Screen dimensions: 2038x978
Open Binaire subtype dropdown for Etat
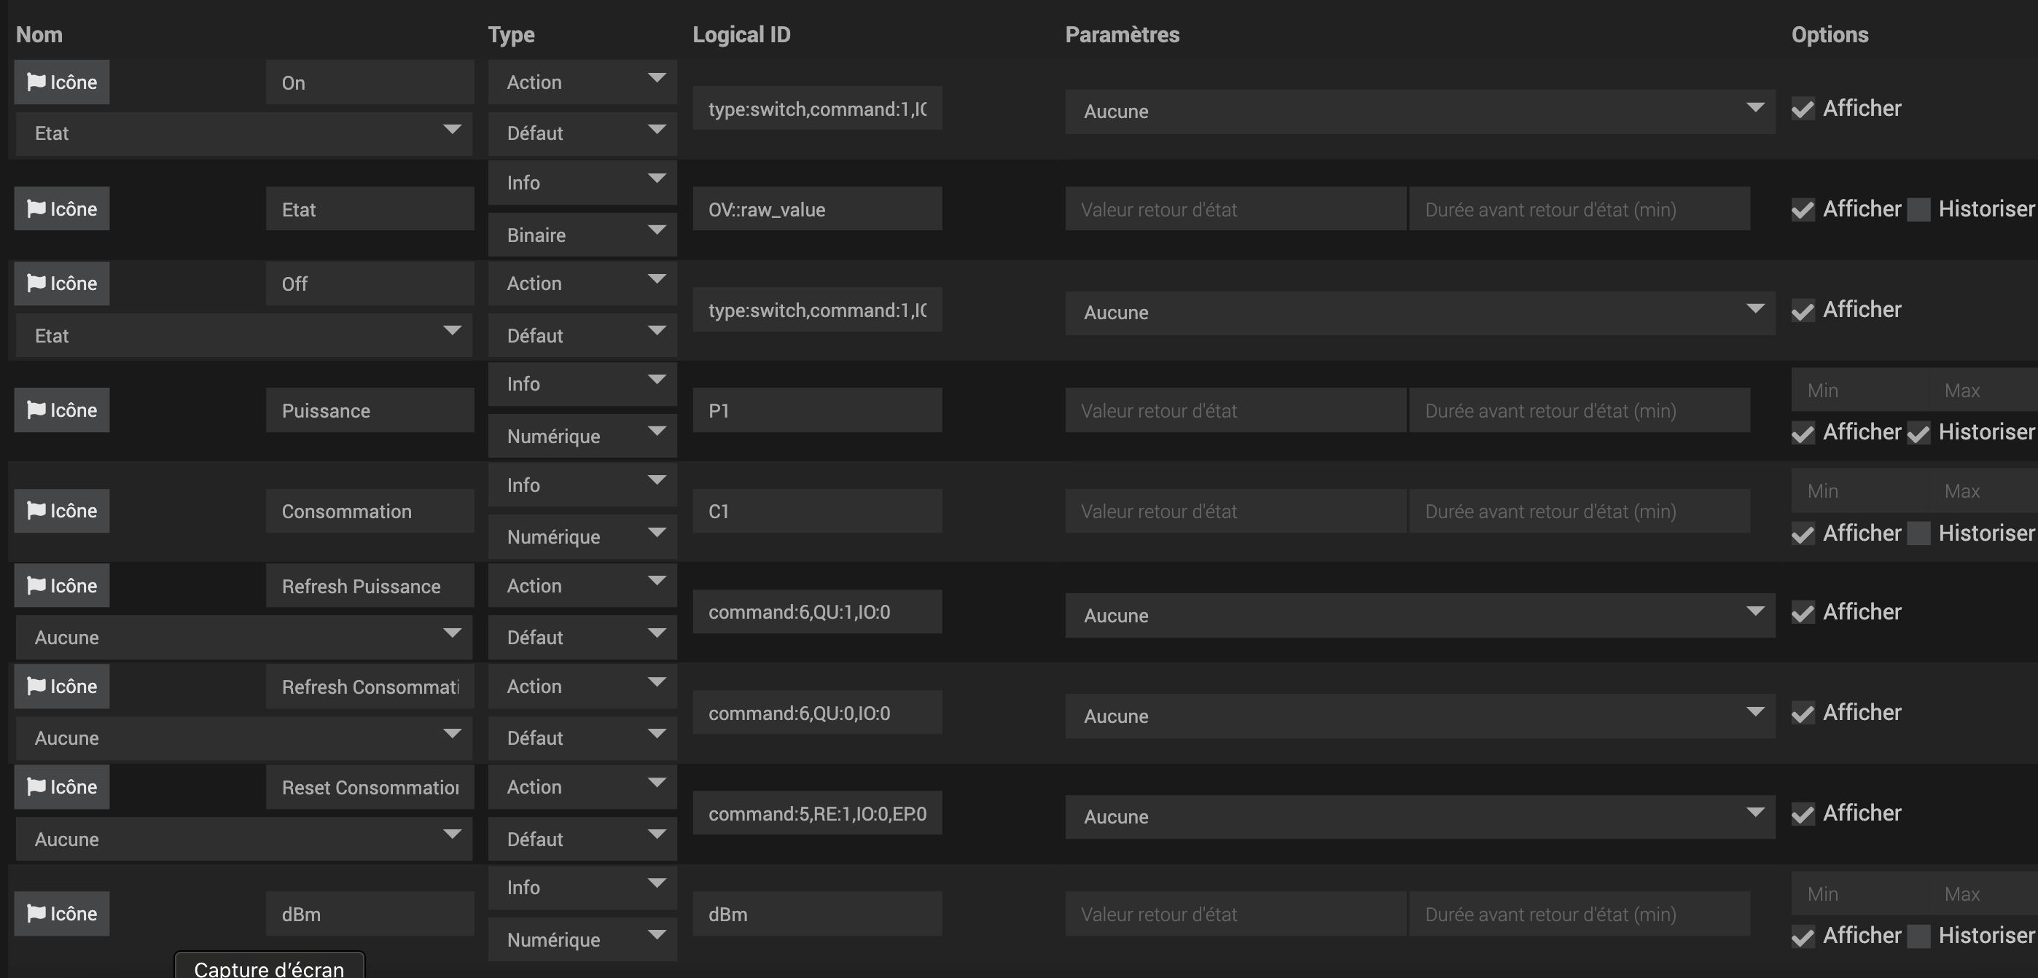[x=582, y=235]
